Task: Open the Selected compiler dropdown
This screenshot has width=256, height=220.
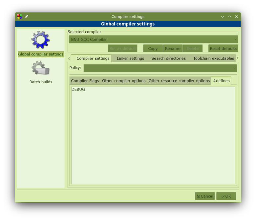Action: (153, 39)
